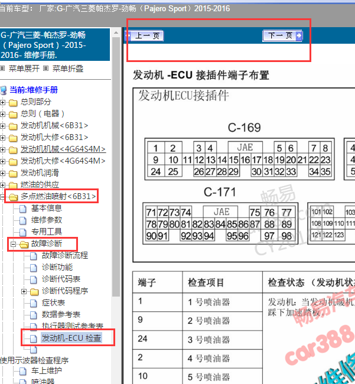Select 多点燃油喷射<6B31> tree item
This screenshot has height=384, width=355.
point(58,196)
